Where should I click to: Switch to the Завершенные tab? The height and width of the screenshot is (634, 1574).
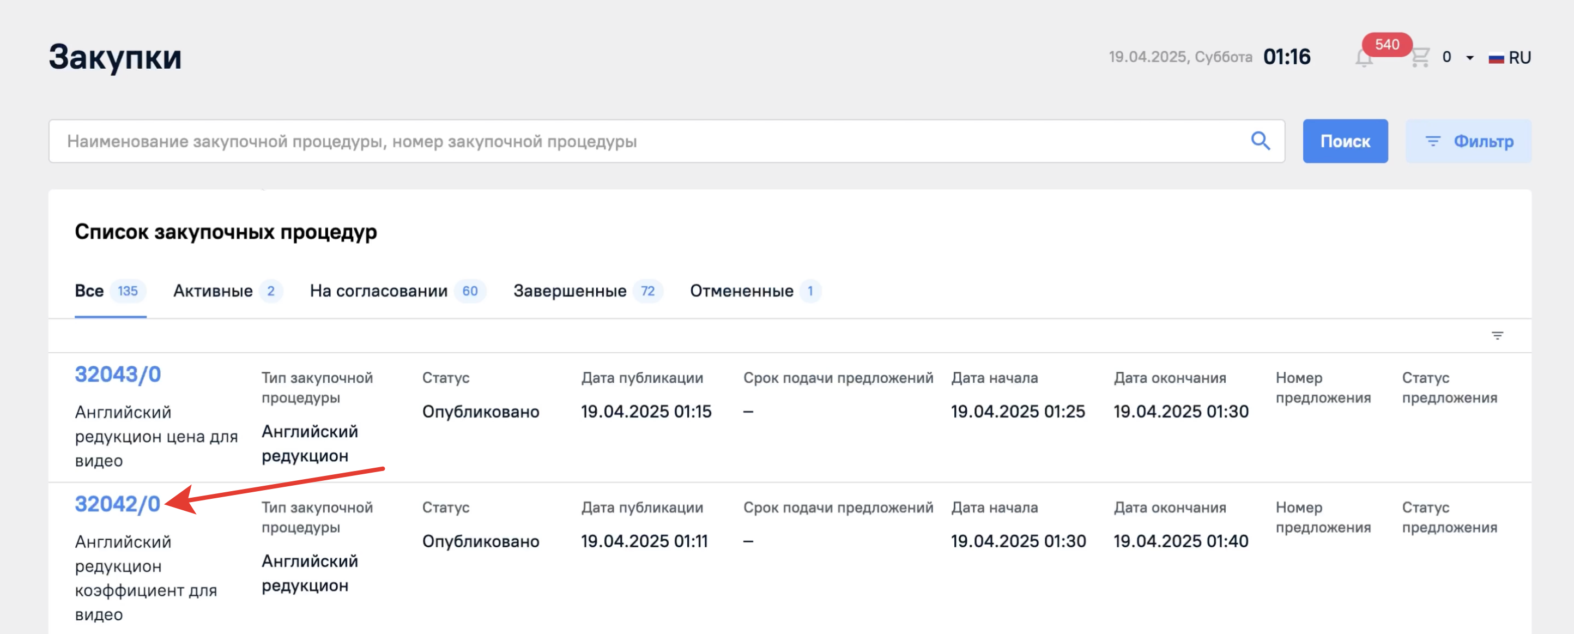(x=588, y=291)
